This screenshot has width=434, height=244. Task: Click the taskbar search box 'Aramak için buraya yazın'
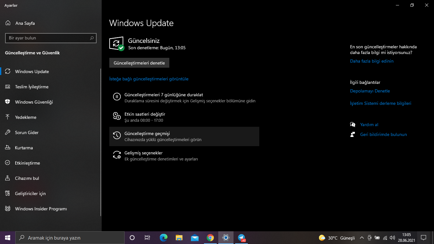click(x=70, y=238)
